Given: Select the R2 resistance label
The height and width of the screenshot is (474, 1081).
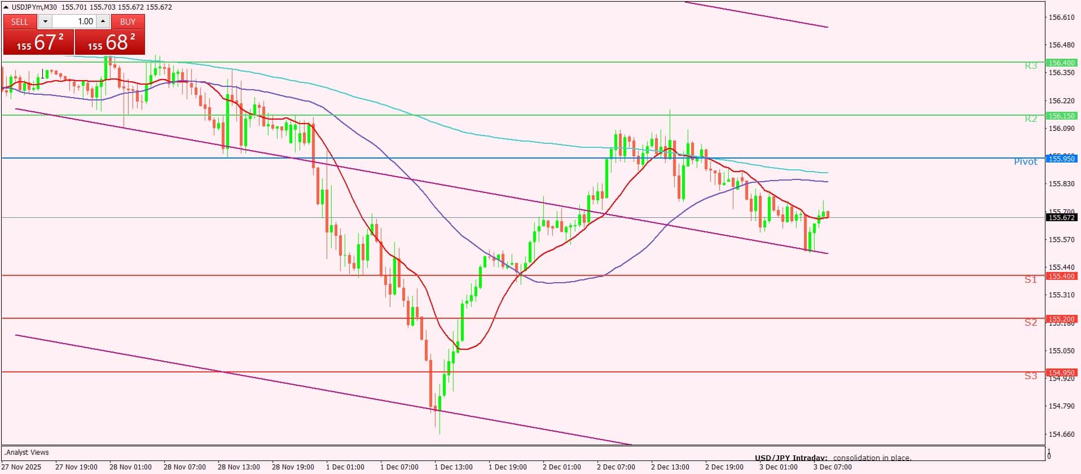Looking at the screenshot, I should (1031, 118).
